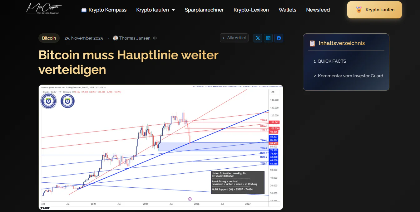Viewport: 420px width, 212px height.
Task: Open the Sparplanrechner menu item
Action: [x=204, y=10]
